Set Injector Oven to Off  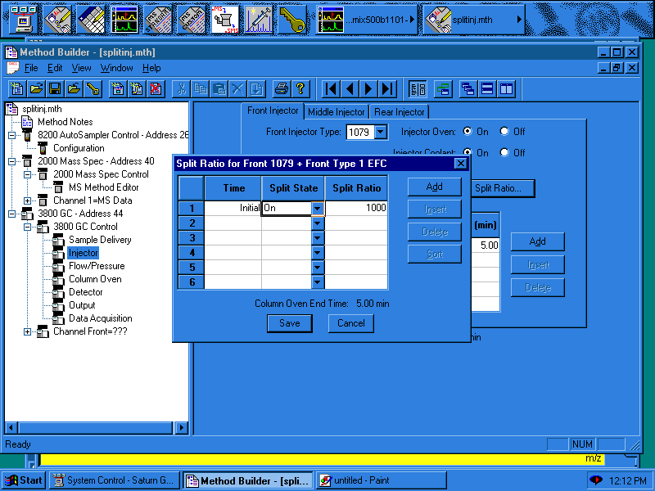pos(504,131)
